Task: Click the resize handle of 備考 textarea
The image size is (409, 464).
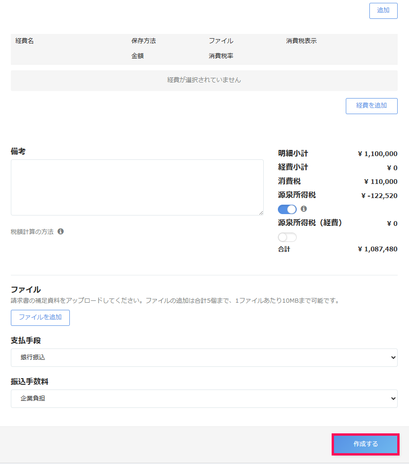Action: pyautogui.click(x=261, y=213)
